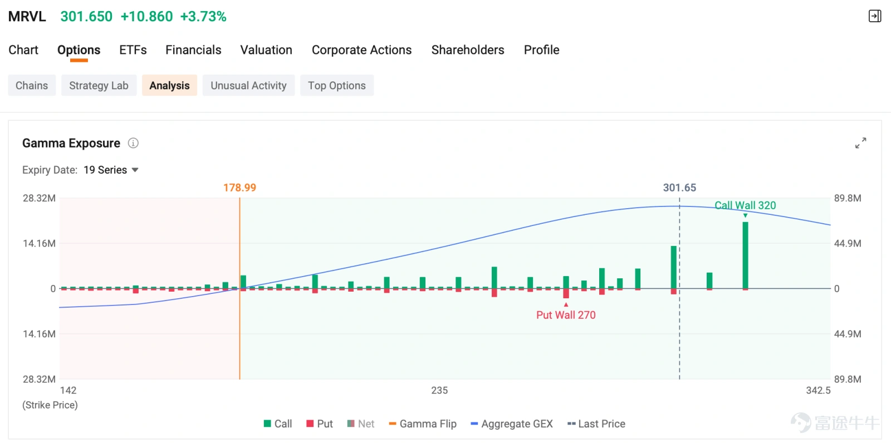This screenshot has height=443, width=891.
Task: Click the Gamma Exposure info icon
Action: (x=133, y=143)
